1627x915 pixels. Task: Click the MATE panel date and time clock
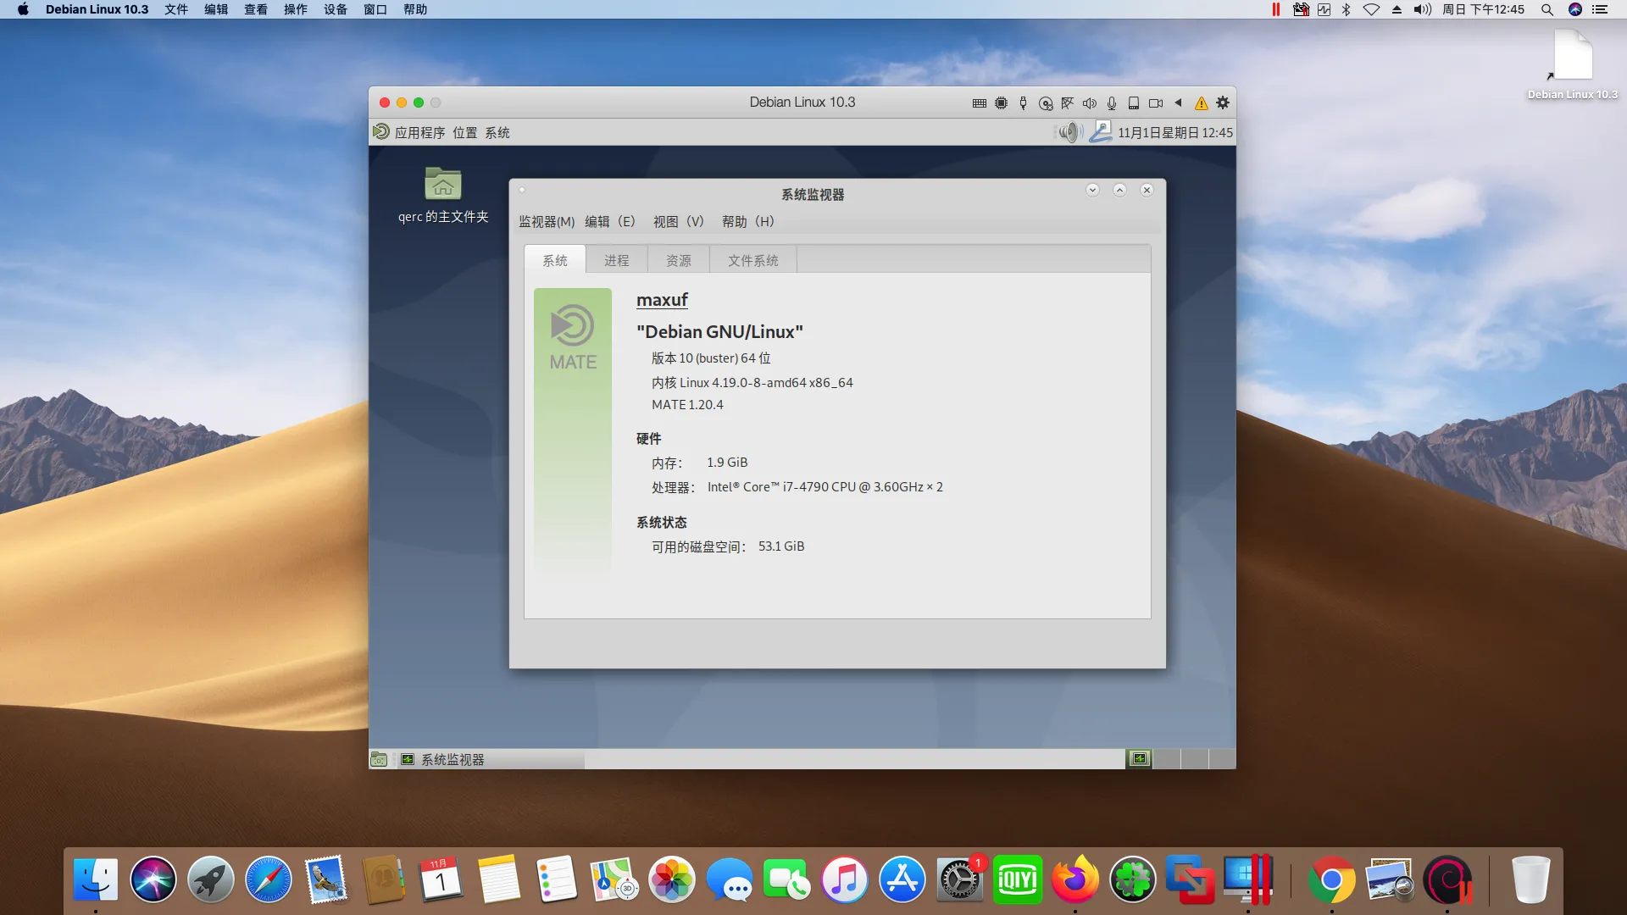click(1175, 133)
